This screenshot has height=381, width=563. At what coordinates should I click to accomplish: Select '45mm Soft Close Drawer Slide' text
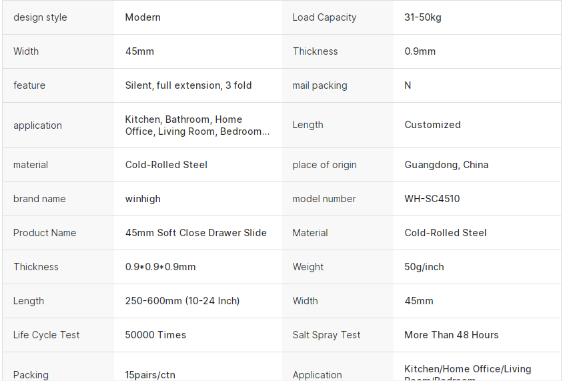click(195, 233)
